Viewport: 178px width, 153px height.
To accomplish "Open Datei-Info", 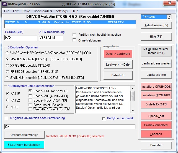I will tap(118, 75).
